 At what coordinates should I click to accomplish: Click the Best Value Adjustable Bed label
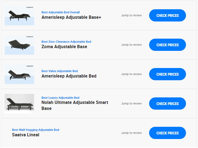60,71
